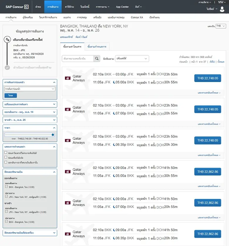Open the THB currency dropdown
229x246 pixels.
(x=220, y=26)
